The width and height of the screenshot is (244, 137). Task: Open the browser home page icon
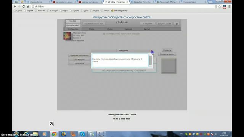(28, 6)
